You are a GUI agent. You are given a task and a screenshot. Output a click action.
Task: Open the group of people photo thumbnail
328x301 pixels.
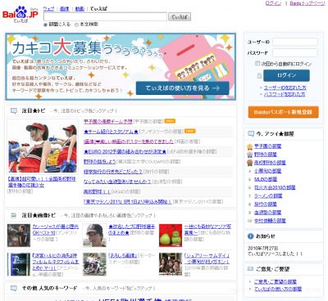pyautogui.click(x=171, y=264)
